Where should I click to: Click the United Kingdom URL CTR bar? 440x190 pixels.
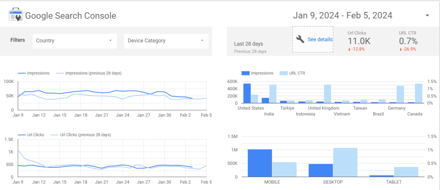pyautogui.click(x=327, y=94)
